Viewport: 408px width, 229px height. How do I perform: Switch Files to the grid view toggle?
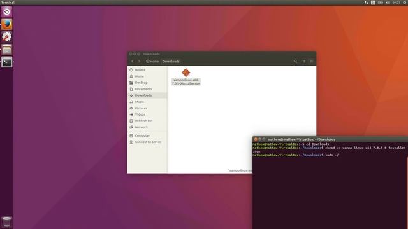304,61
